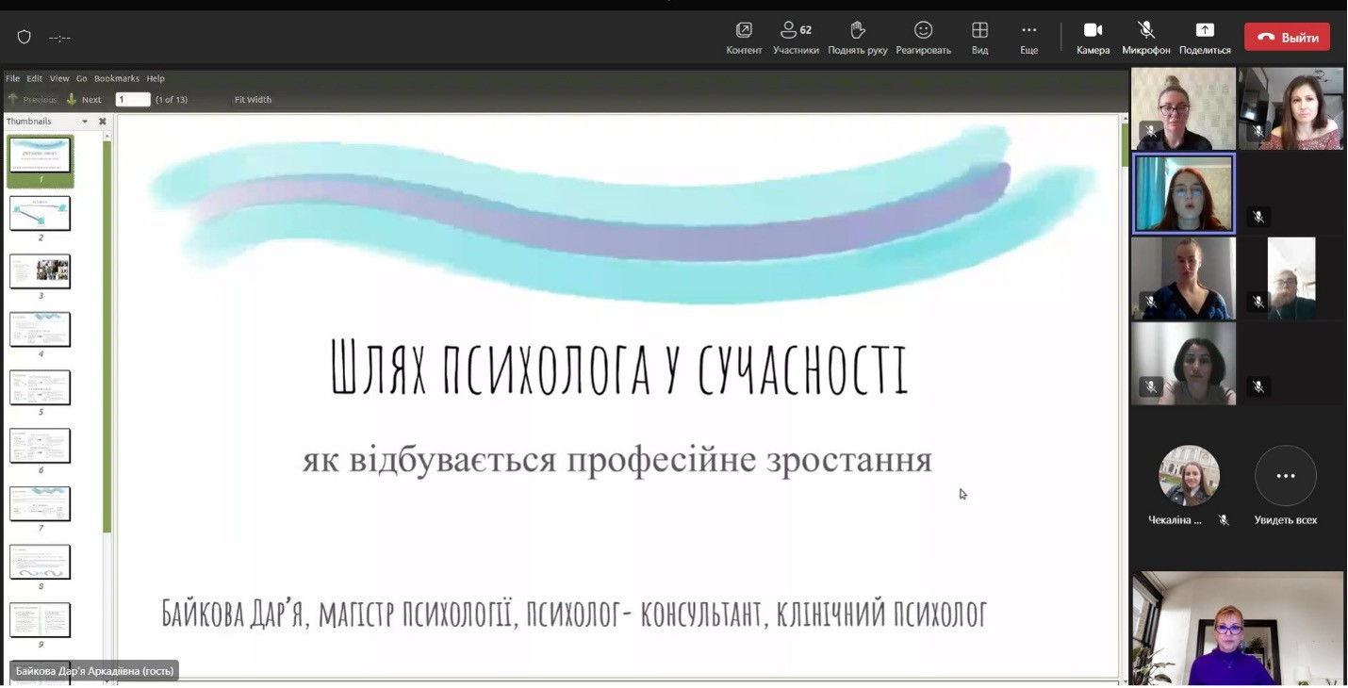This screenshot has height=688, width=1348.
Task: Click the "(1 of 13)" page count text
Action: (172, 99)
